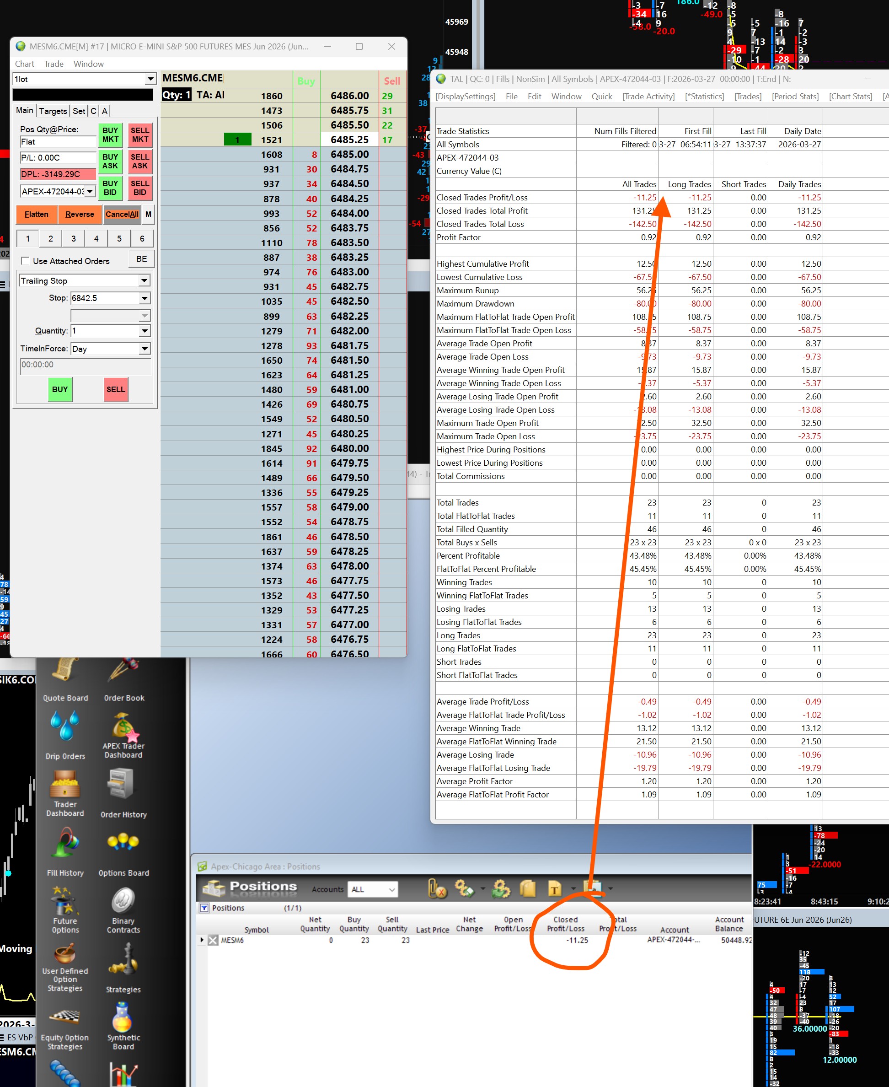The width and height of the screenshot is (889, 1087).
Task: Toggle the BE breakeven button
Action: pos(142,259)
